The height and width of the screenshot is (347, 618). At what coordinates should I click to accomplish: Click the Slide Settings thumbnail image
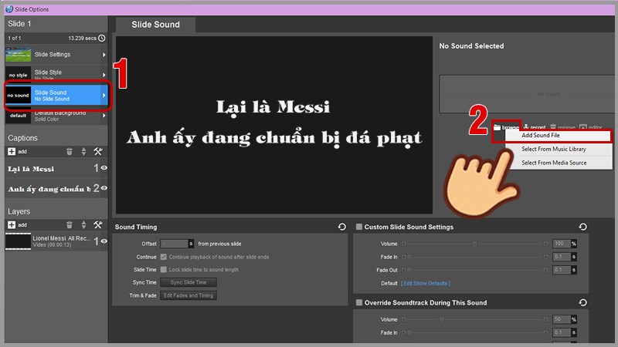click(x=18, y=55)
